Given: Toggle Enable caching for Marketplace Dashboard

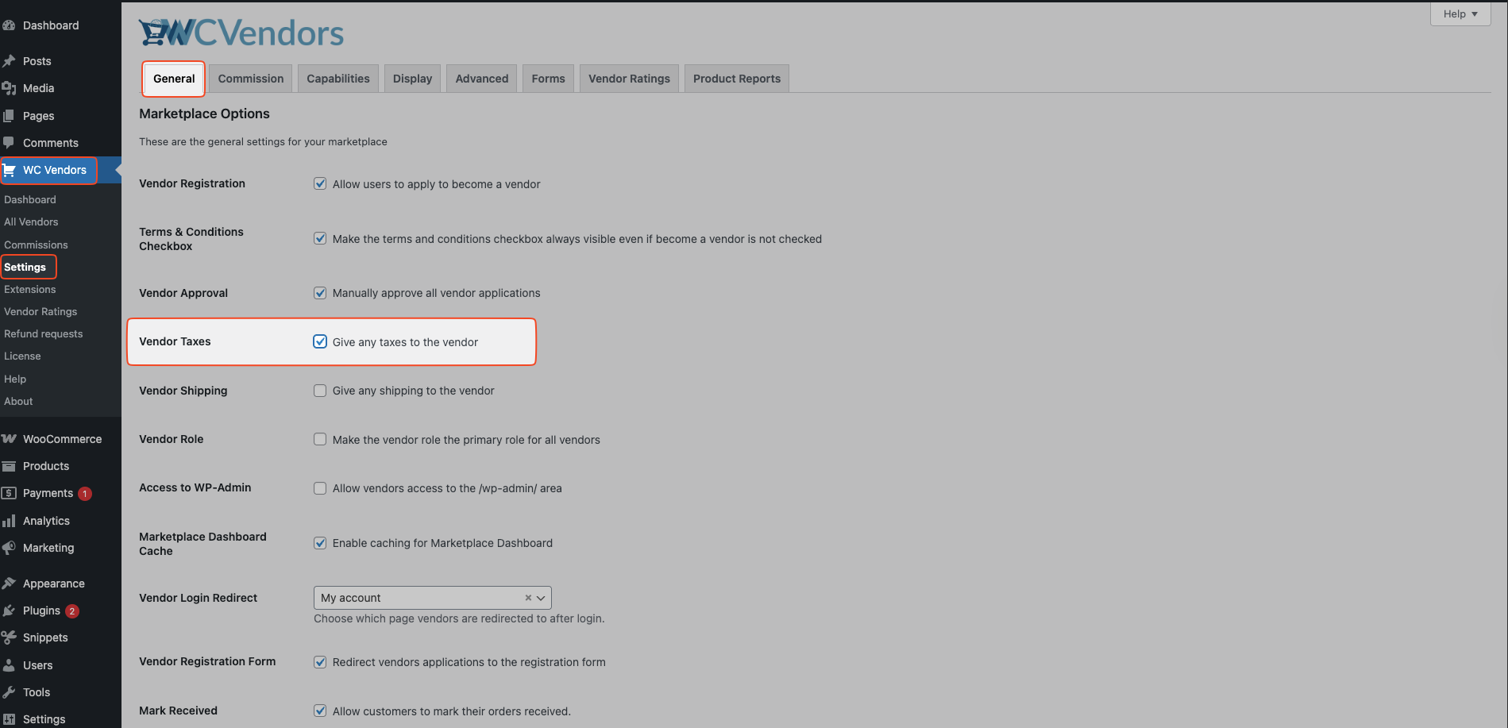Looking at the screenshot, I should (x=320, y=543).
